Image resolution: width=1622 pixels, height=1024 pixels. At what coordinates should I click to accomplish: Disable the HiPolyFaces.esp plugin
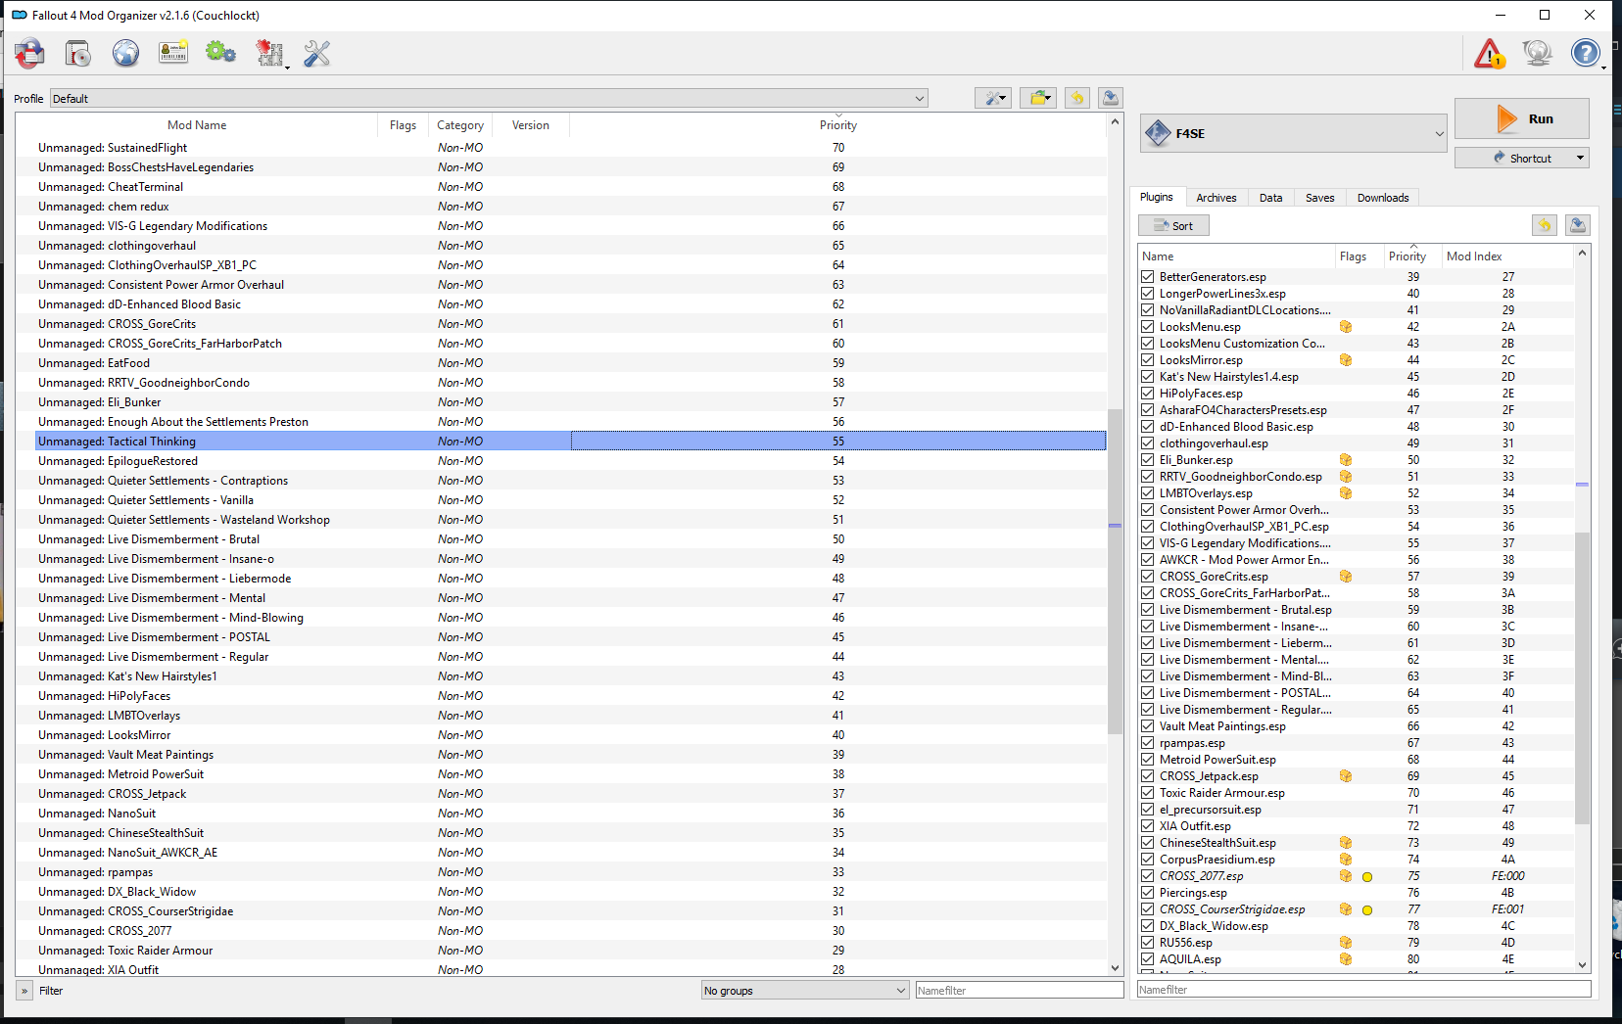1147,394
